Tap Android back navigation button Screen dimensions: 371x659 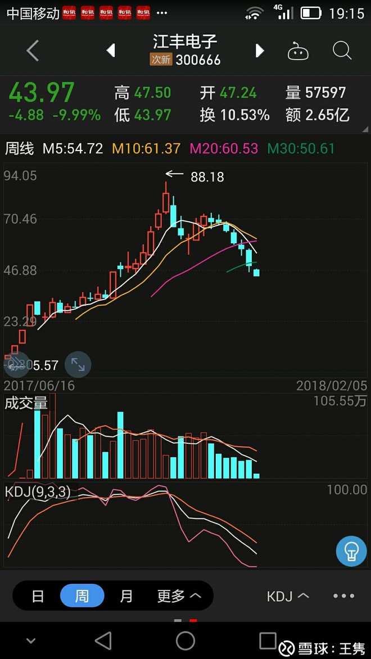point(103,641)
